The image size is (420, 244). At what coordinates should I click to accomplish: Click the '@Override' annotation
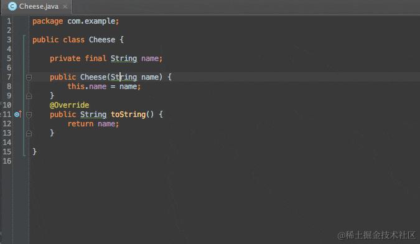pos(69,105)
